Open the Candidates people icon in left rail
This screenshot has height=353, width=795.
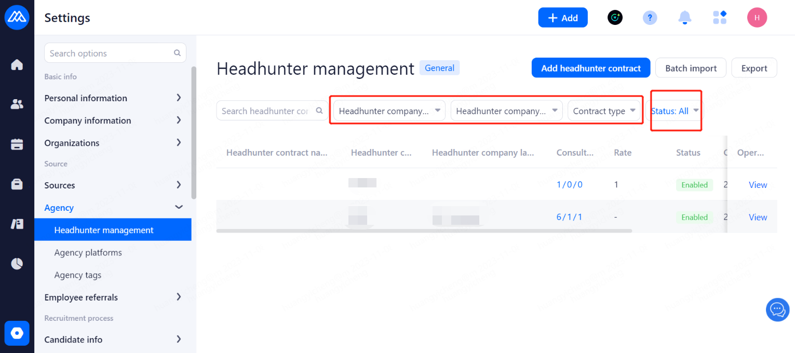pyautogui.click(x=17, y=104)
